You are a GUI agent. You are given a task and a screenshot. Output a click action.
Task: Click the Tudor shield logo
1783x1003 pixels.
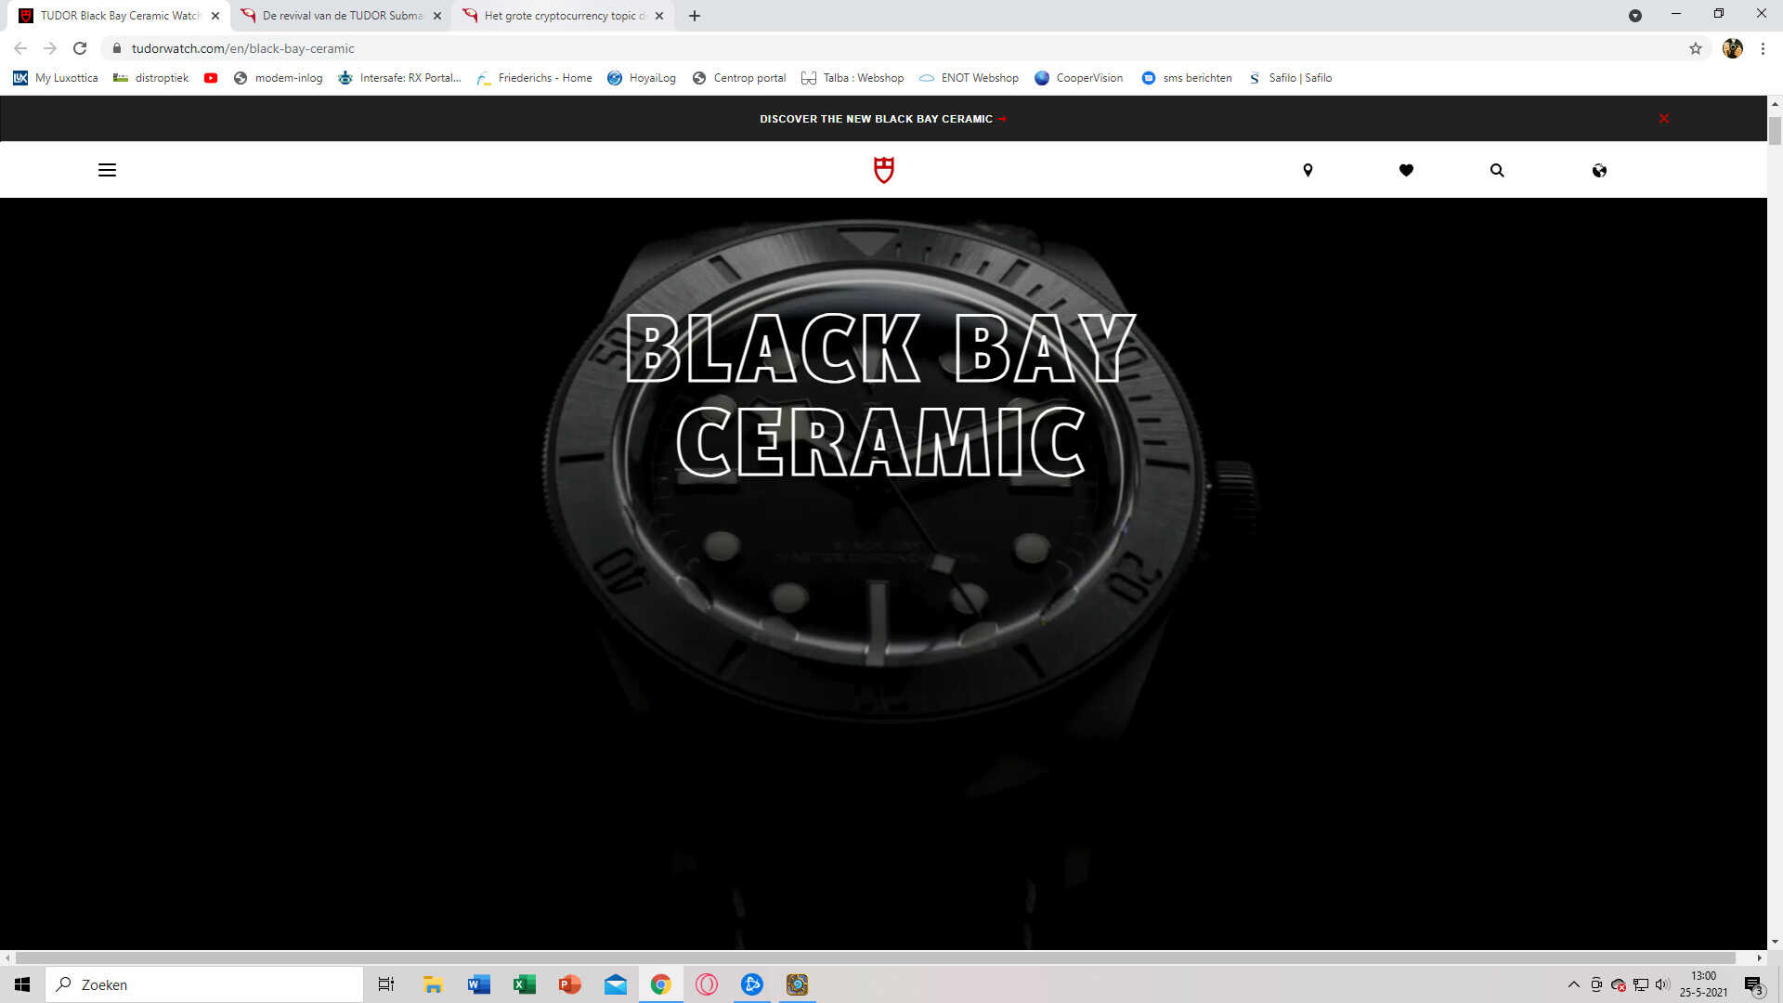[x=884, y=170]
